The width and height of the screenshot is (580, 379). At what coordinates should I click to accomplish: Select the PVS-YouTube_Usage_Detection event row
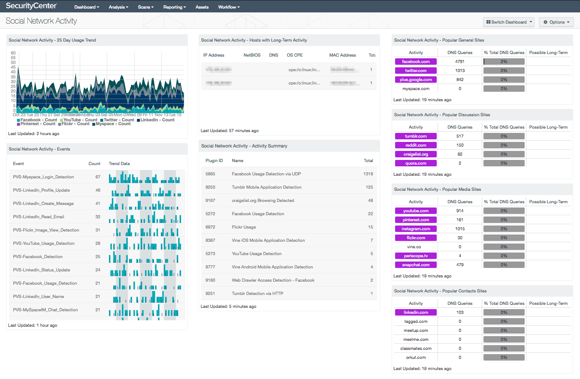pyautogui.click(x=97, y=244)
